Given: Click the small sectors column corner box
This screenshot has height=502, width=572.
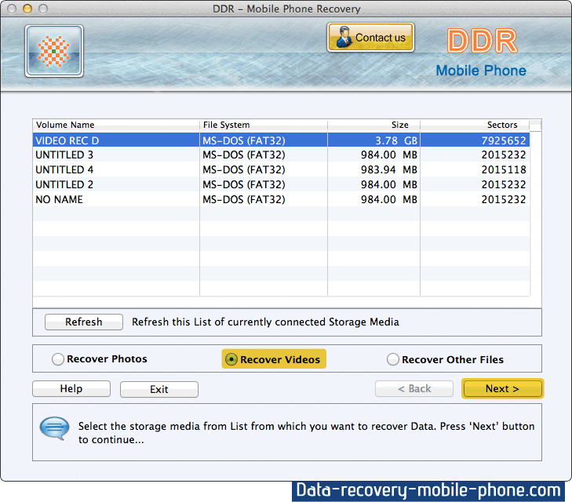Looking at the screenshot, I should (x=535, y=125).
